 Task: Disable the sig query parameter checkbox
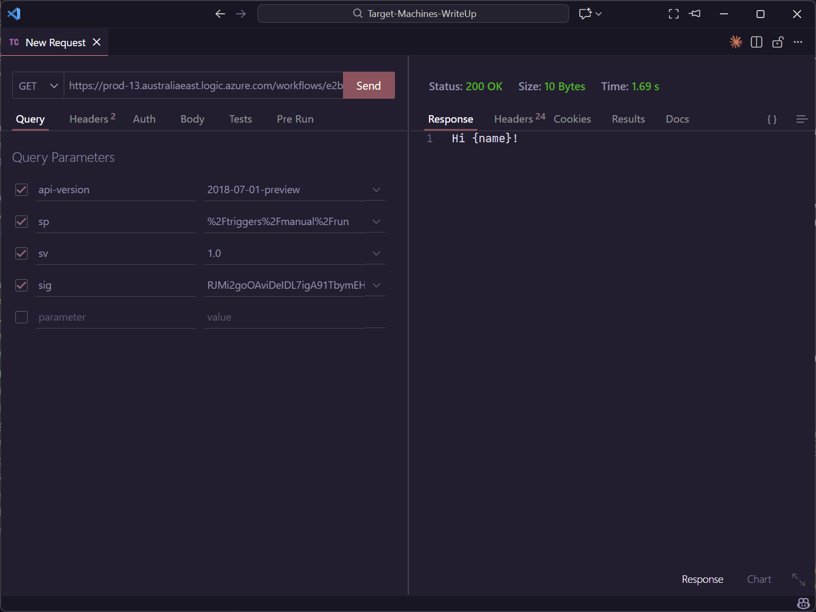[22, 285]
